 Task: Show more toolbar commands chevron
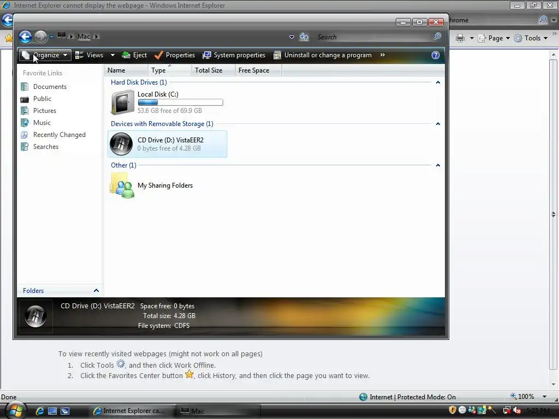point(383,55)
